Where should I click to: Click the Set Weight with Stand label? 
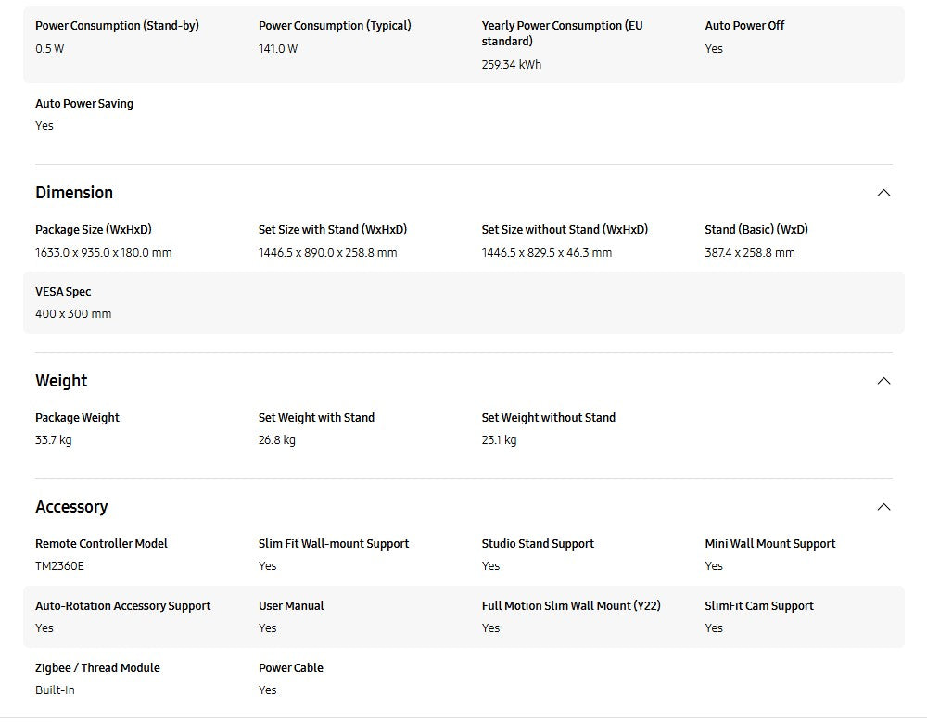316,418
